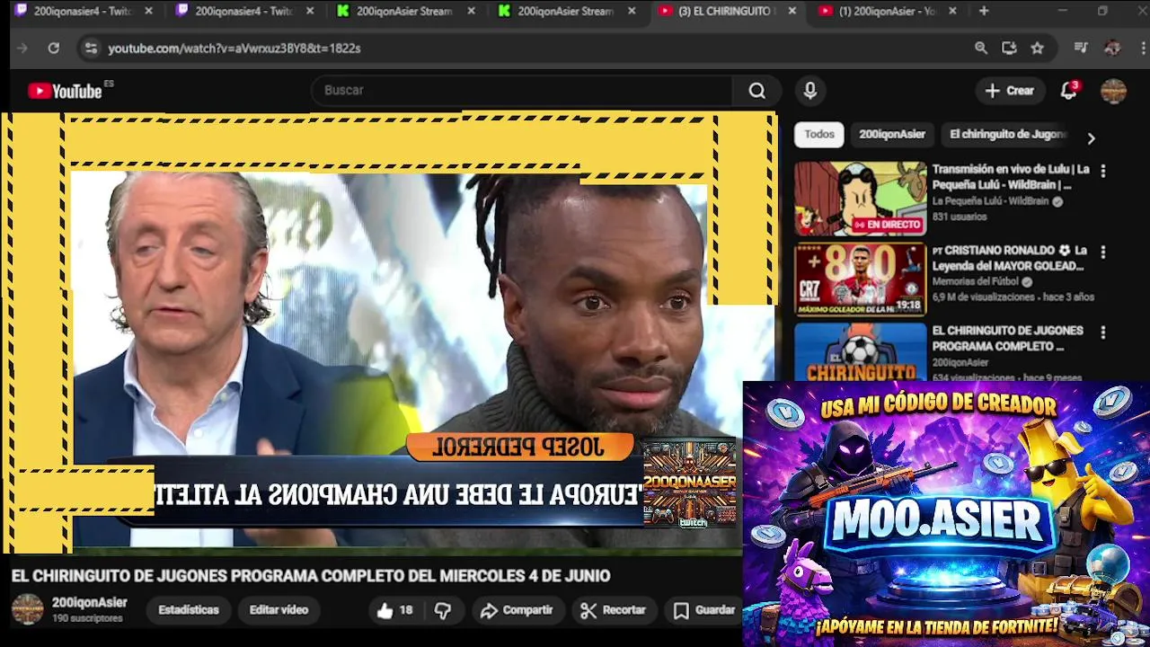Screen dimensions: 1150x647
Task: Open the browser profile avatar
Action: [x=1112, y=49]
